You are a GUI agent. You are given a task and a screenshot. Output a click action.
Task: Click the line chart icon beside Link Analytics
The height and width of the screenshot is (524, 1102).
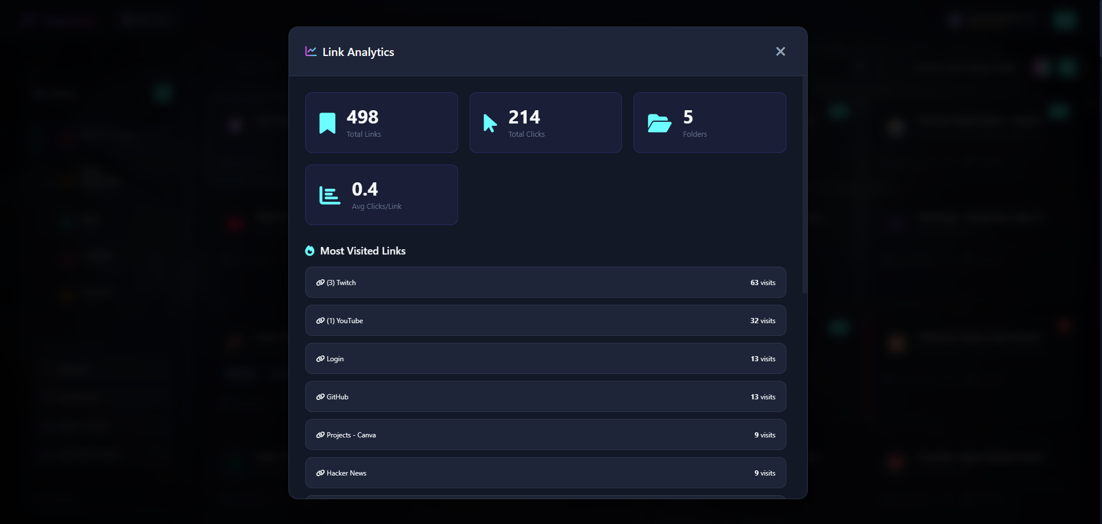coord(310,51)
